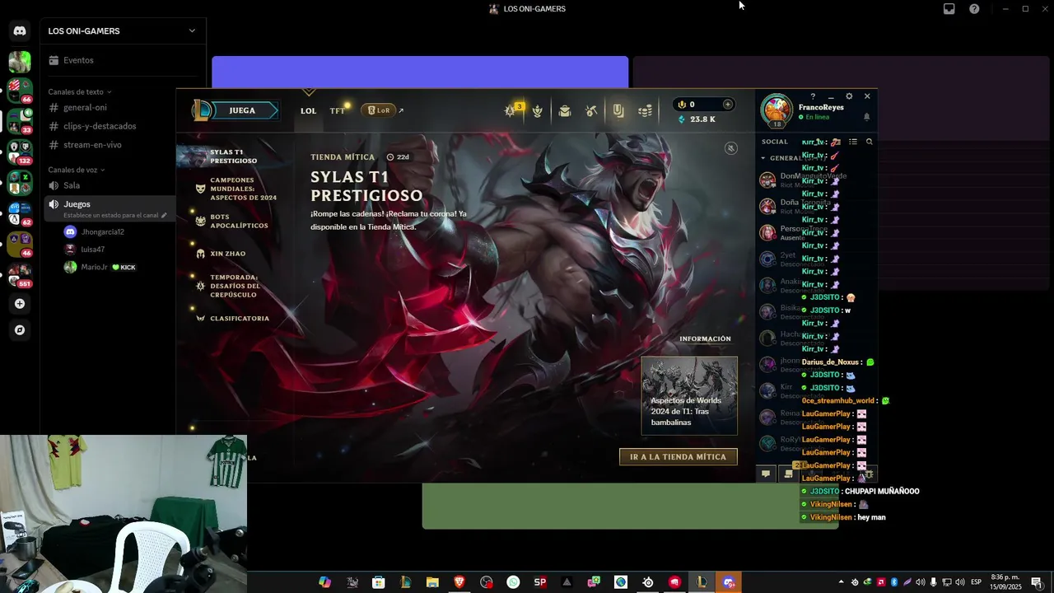The width and height of the screenshot is (1054, 593).
Task: Open Discord help icon in title bar
Action: [974, 9]
